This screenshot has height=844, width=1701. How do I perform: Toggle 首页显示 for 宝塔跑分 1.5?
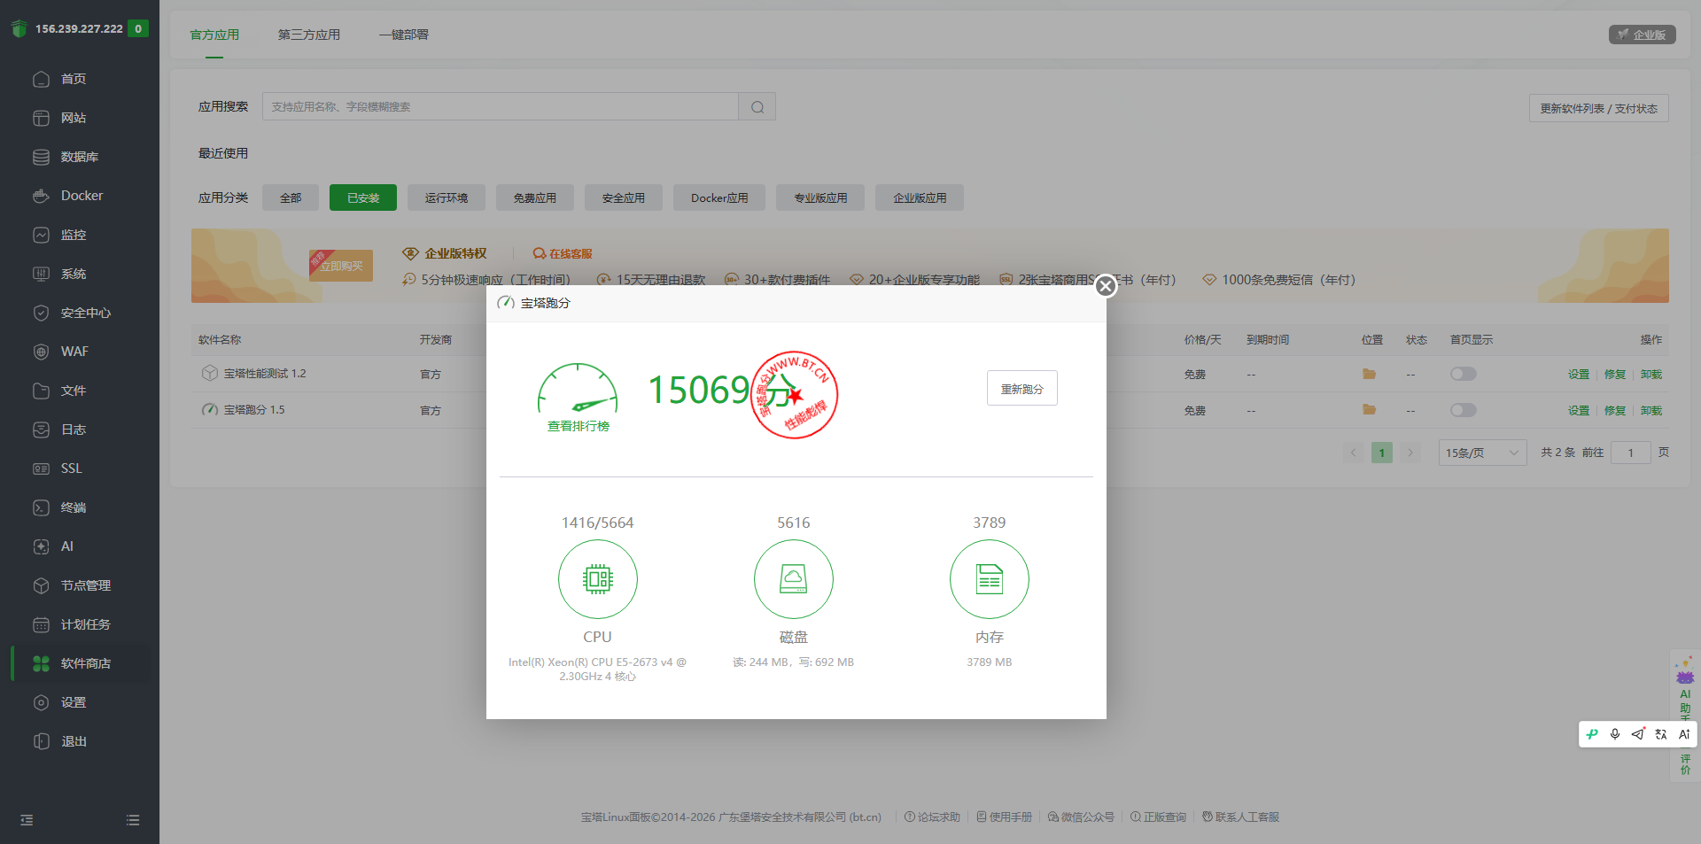tap(1464, 410)
